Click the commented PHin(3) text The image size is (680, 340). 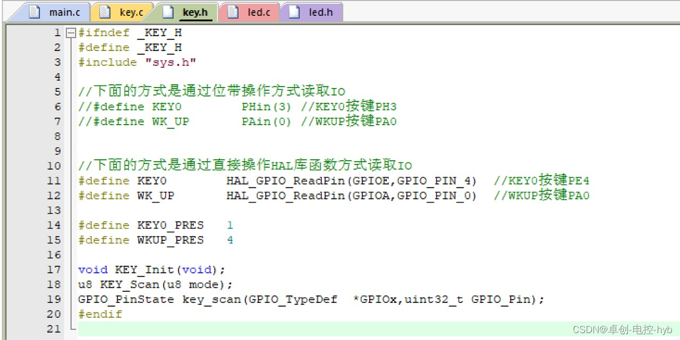pyautogui.click(x=267, y=107)
